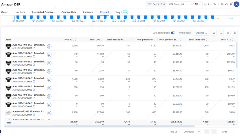Click the refresh icon in header
This screenshot has width=240, height=136.
[226, 4]
